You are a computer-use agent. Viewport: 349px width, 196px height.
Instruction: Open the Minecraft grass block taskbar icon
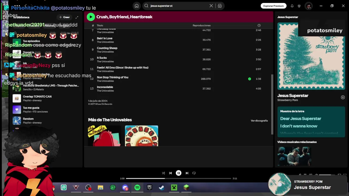pos(186,188)
